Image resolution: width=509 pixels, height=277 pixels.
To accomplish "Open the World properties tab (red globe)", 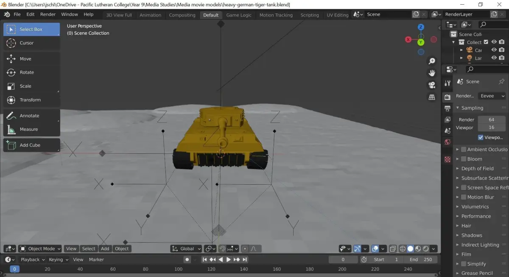I will 447,142.
